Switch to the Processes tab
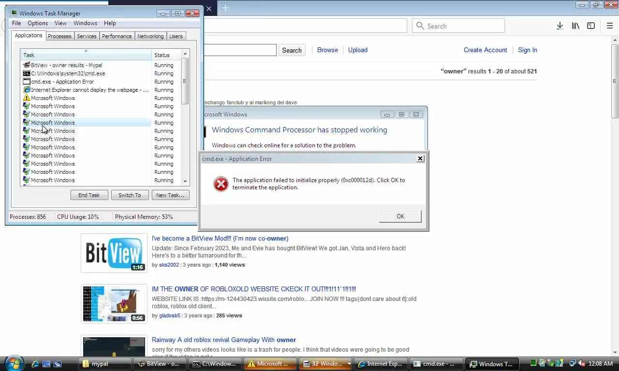619x371 pixels. [59, 36]
